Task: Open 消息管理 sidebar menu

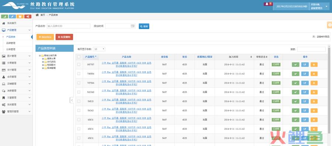Action: coord(16,91)
